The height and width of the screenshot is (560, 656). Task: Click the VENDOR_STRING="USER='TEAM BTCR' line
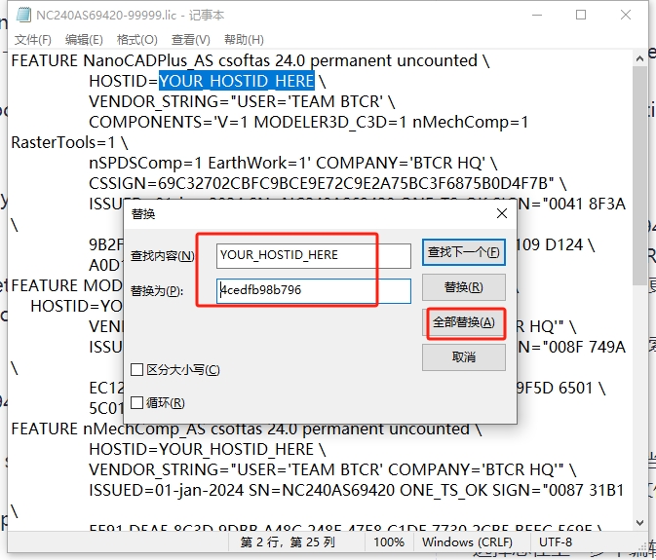tap(242, 101)
